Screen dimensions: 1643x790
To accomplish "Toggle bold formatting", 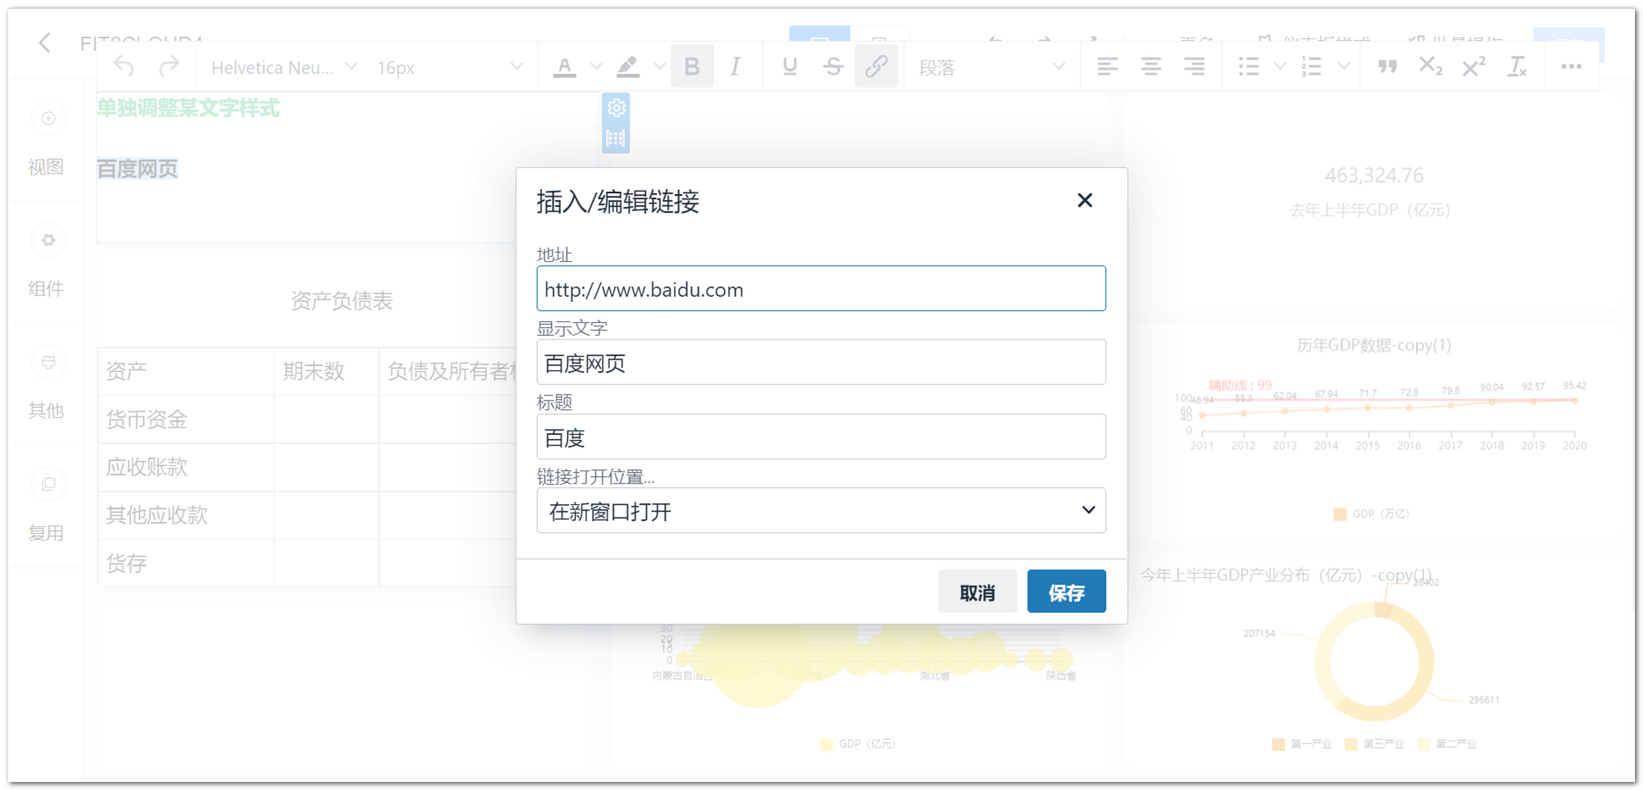I will pos(692,66).
